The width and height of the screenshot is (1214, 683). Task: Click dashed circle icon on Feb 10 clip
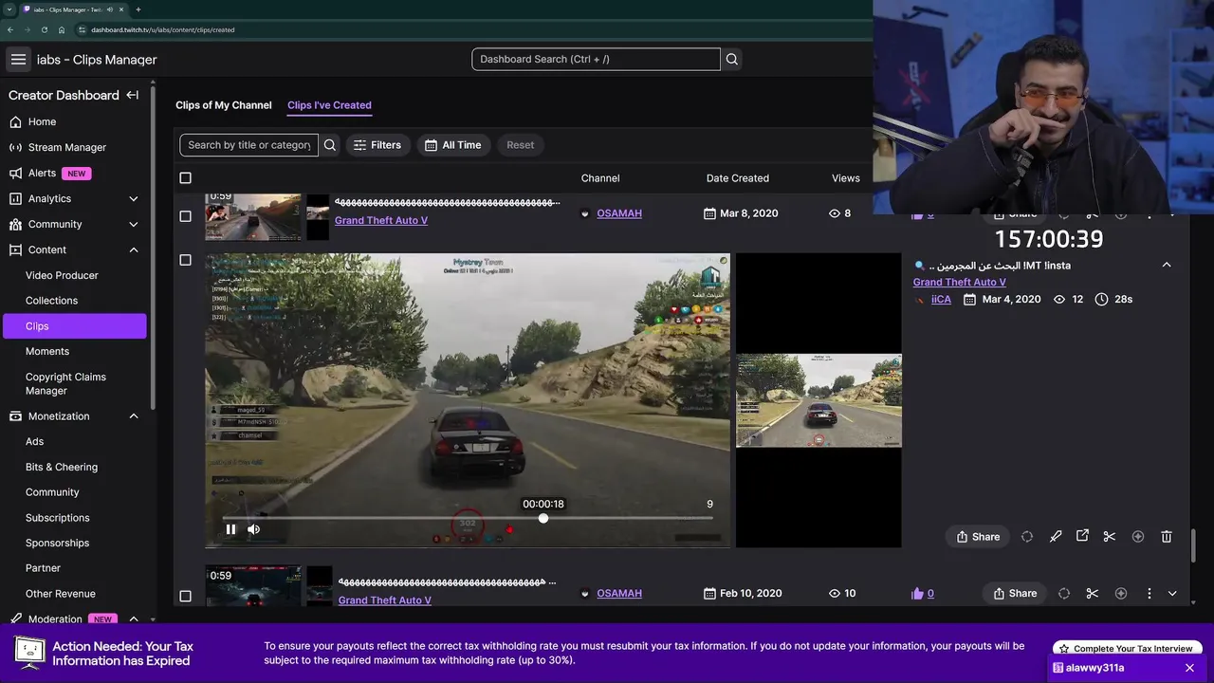(1064, 594)
